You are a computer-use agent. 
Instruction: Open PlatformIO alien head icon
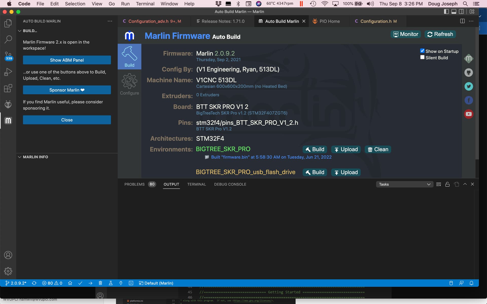(8, 104)
